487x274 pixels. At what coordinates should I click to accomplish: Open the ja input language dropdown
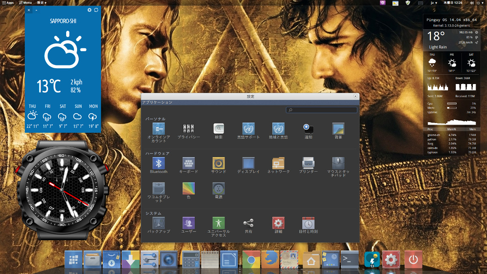click(434, 3)
